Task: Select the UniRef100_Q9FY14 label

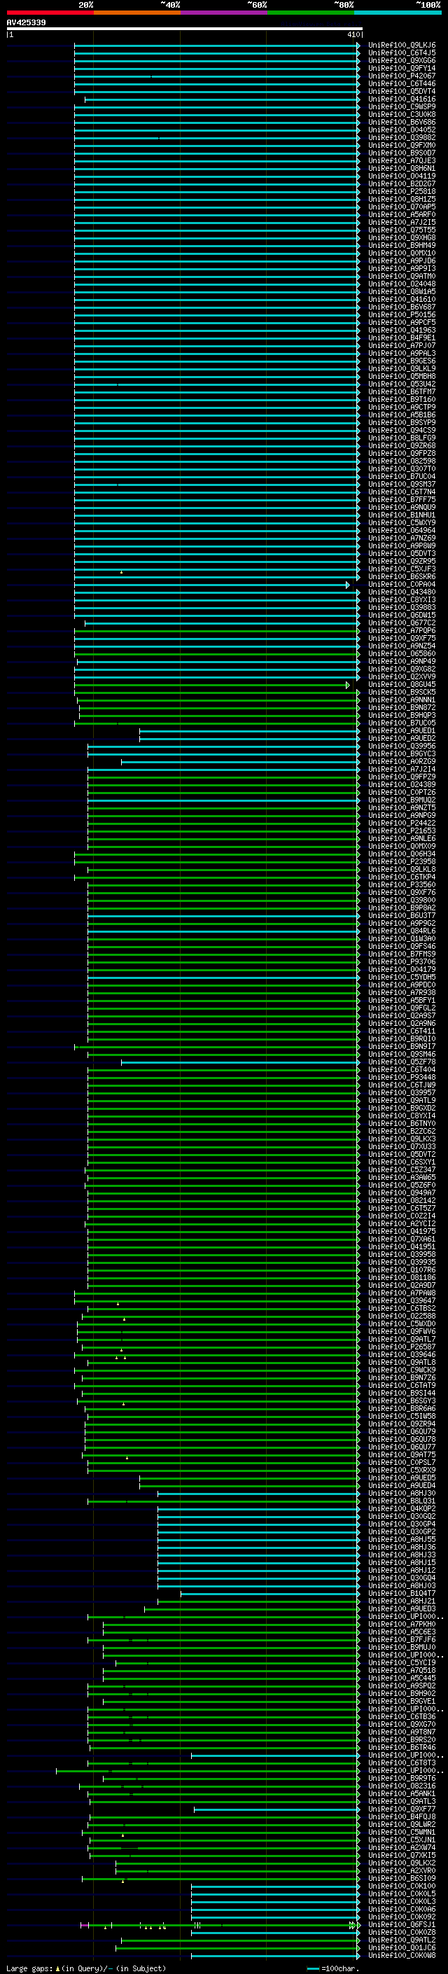Action: 402,68
